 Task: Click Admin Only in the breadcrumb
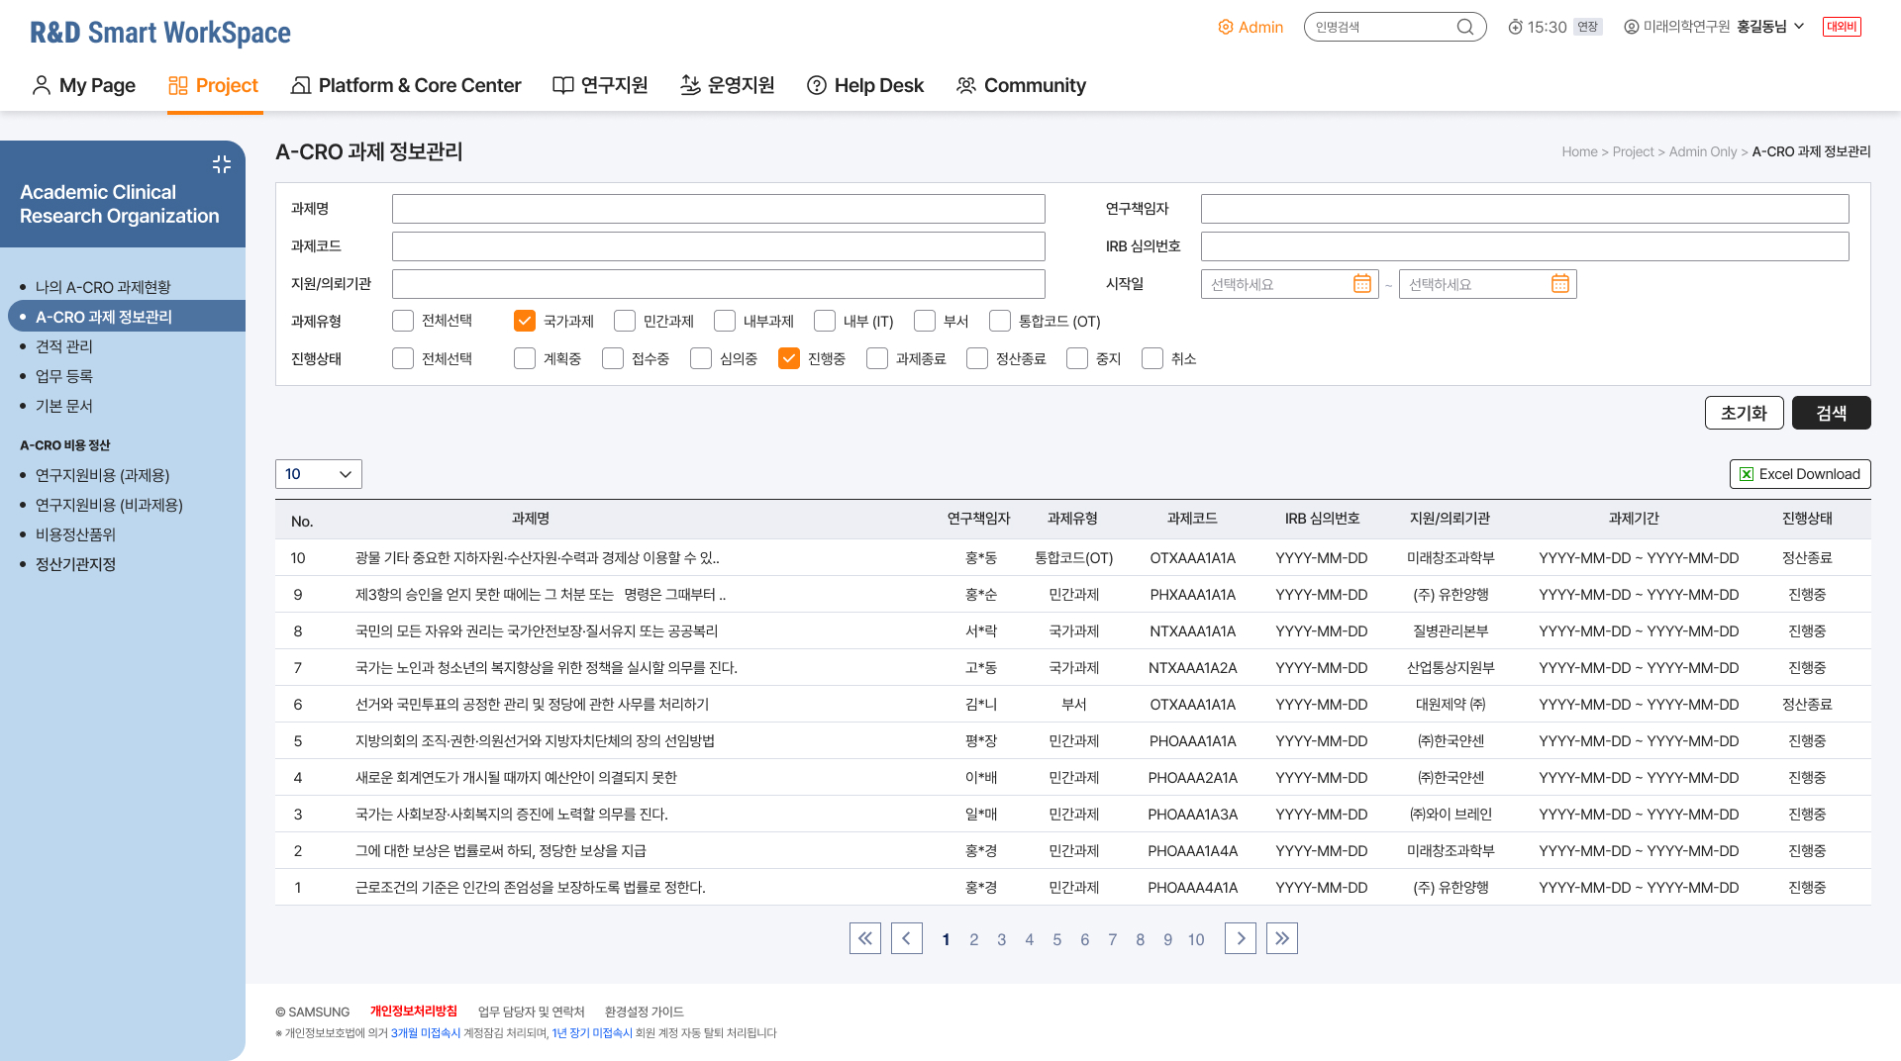click(1703, 151)
